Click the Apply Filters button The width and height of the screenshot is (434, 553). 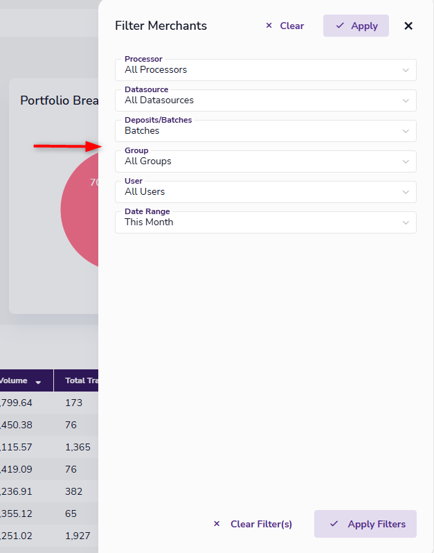[365, 524]
